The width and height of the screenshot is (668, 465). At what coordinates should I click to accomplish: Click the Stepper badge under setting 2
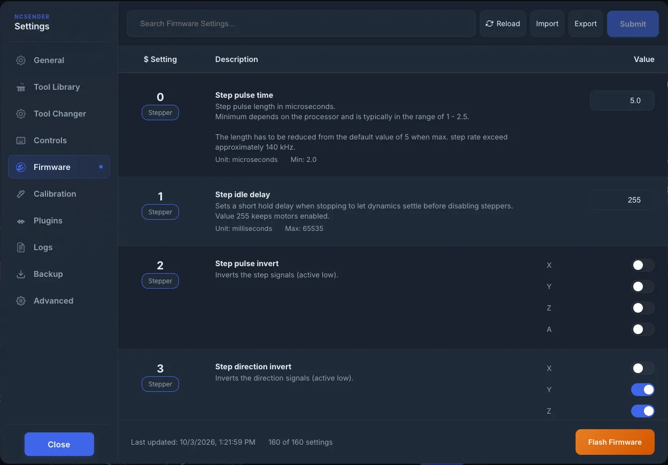click(160, 281)
